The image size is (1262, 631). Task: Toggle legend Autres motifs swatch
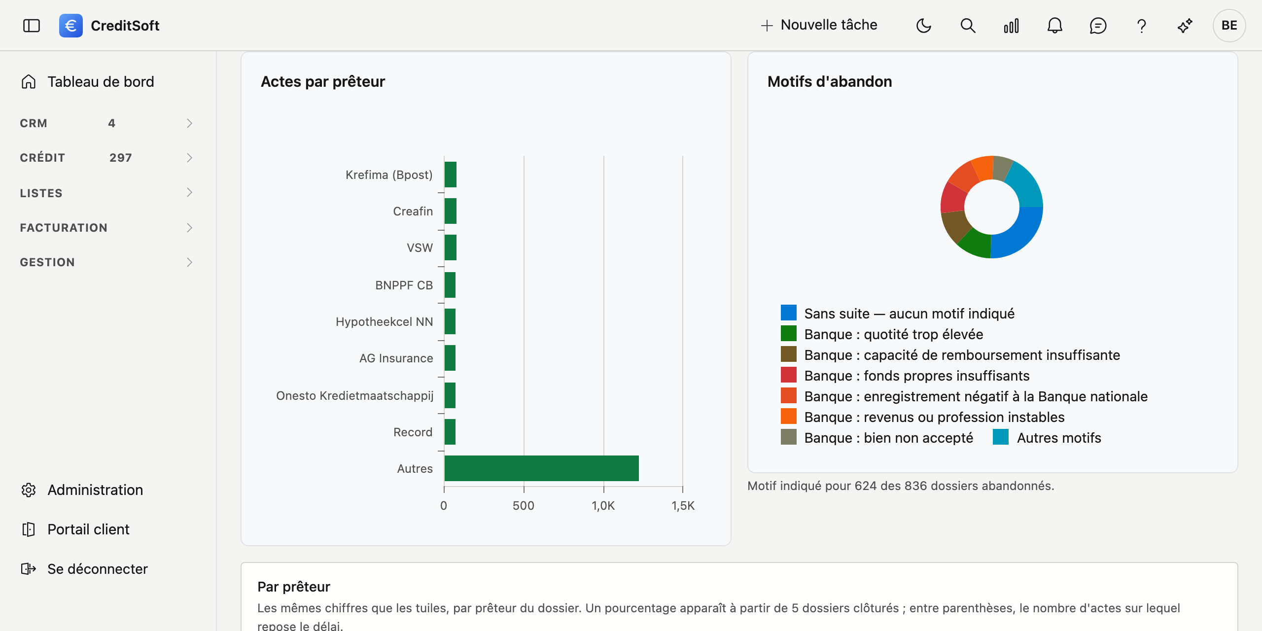pos(1001,437)
